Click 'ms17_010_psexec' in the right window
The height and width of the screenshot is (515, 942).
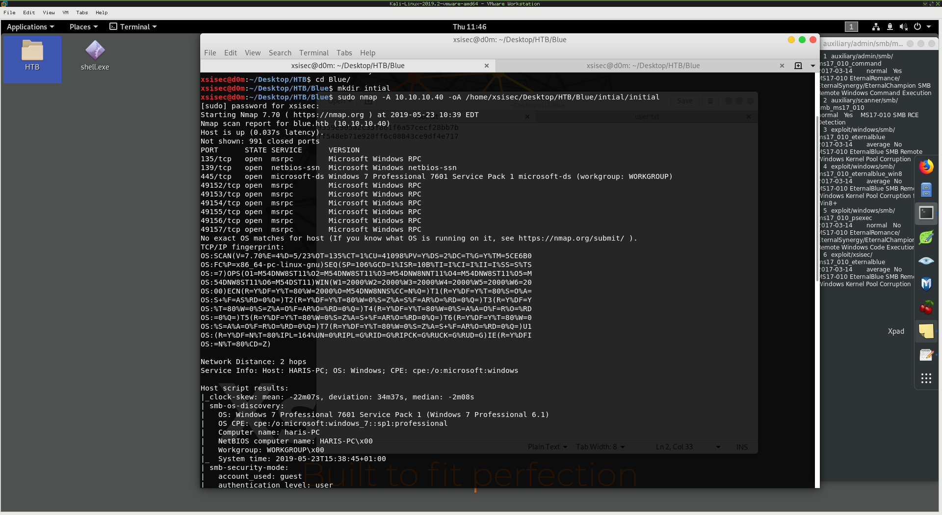tap(846, 218)
